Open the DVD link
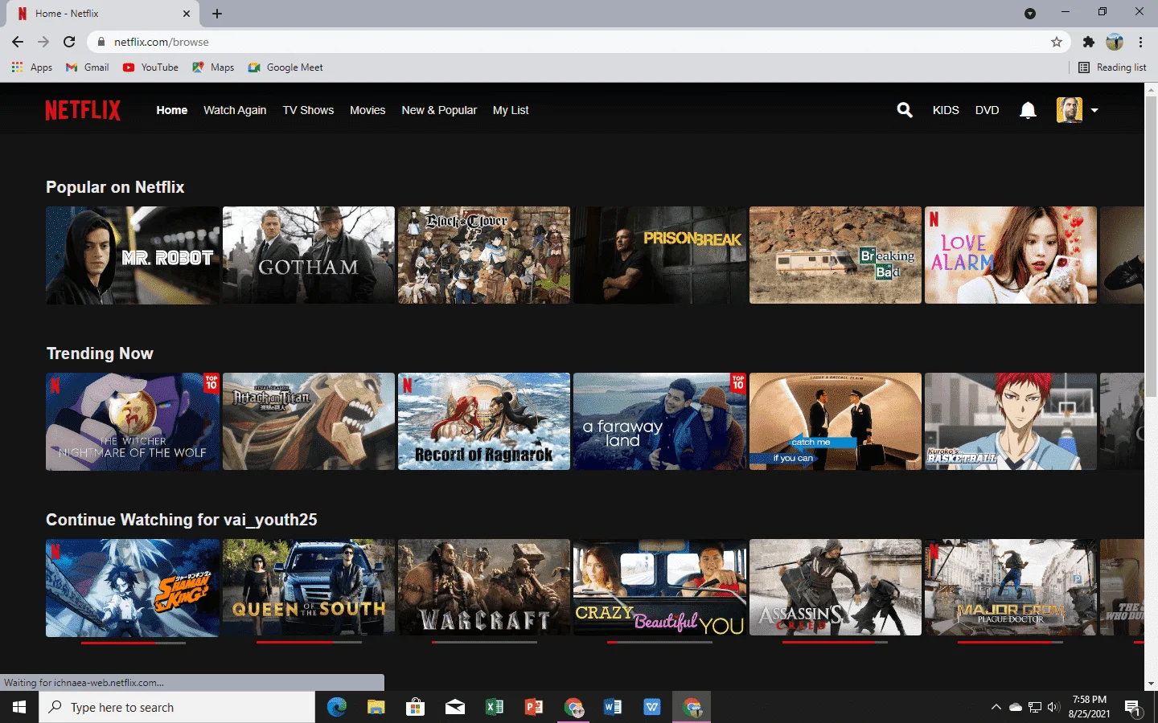Screen dimensions: 1158x723 pos(987,110)
